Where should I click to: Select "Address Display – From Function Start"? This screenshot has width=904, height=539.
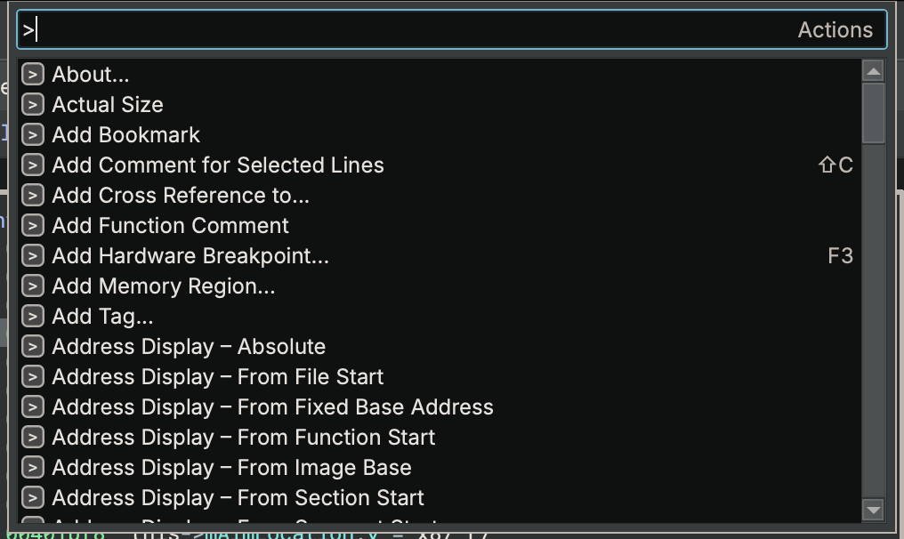243,437
